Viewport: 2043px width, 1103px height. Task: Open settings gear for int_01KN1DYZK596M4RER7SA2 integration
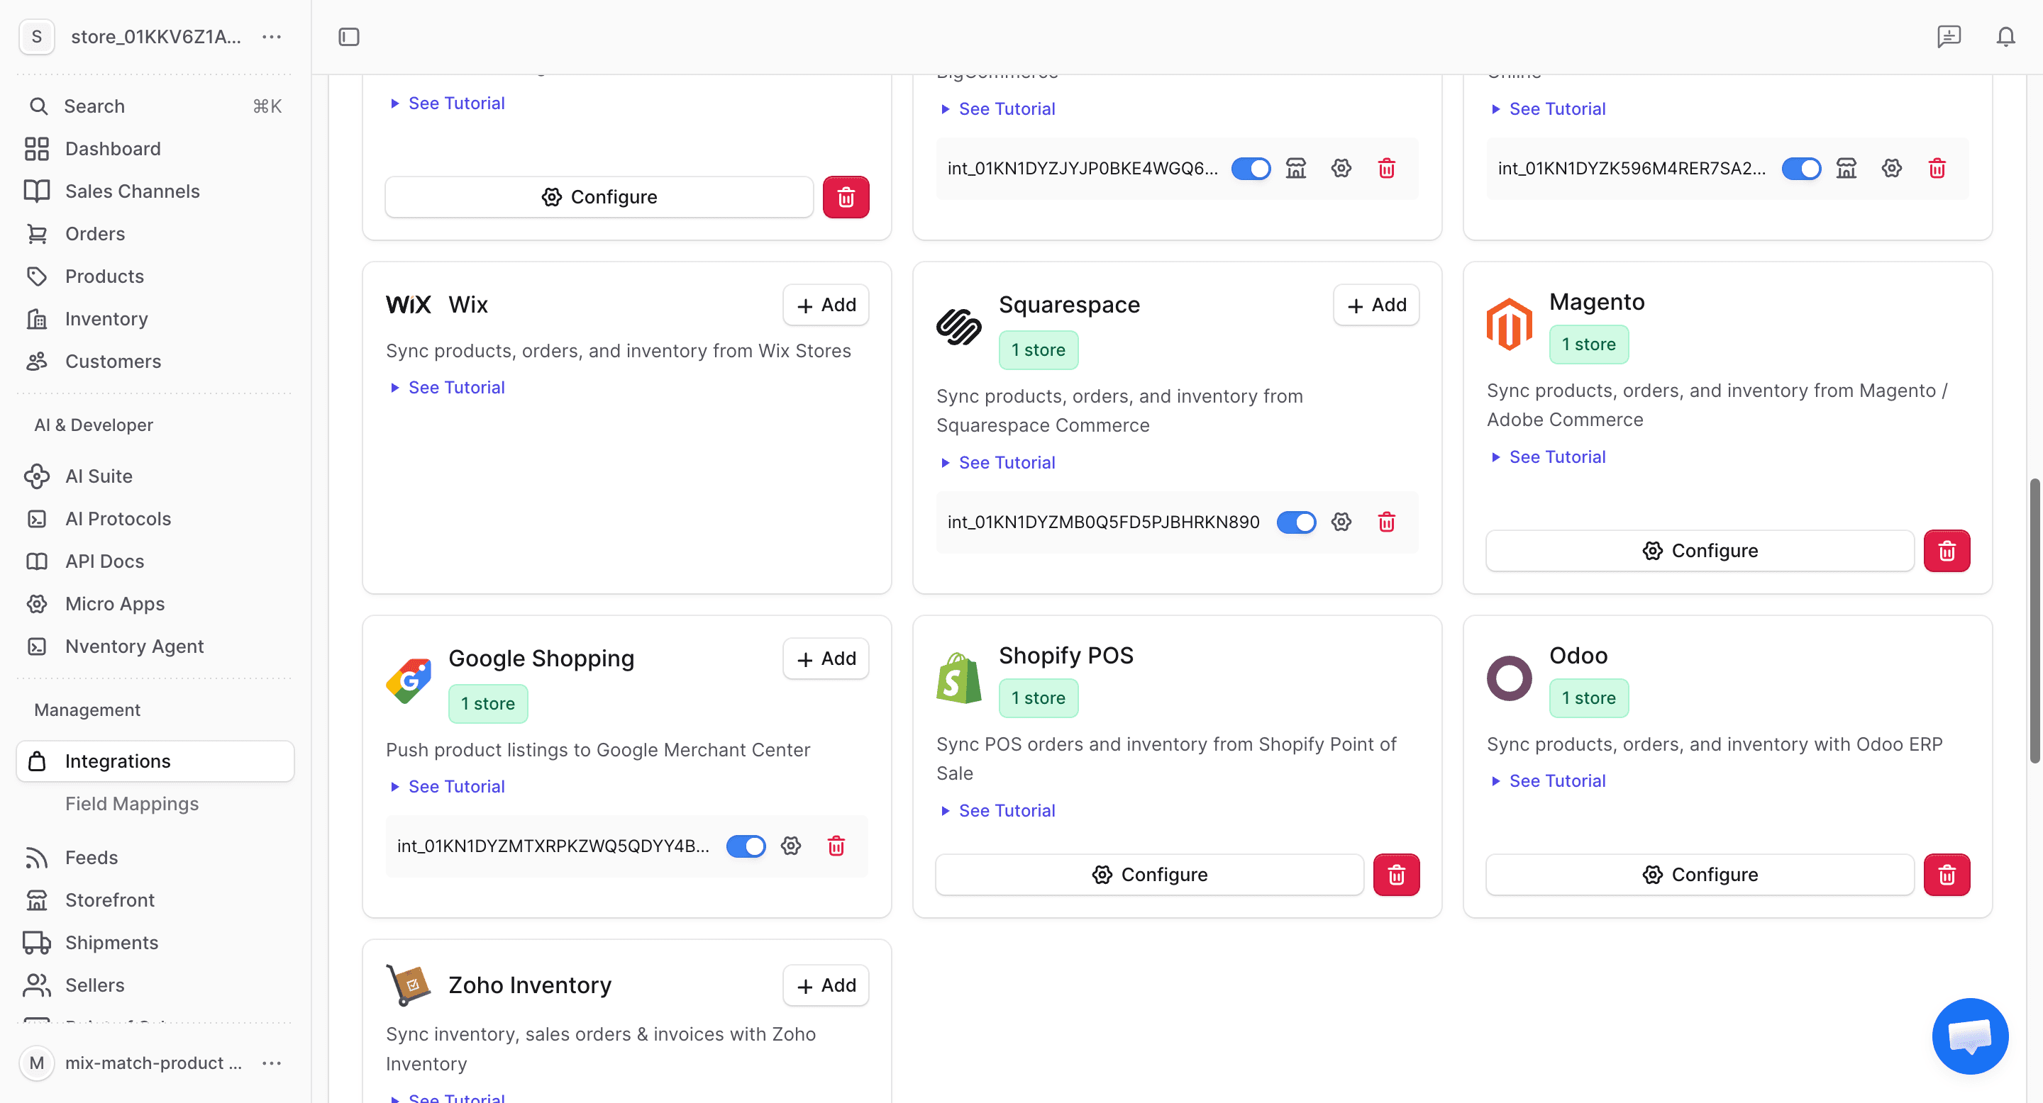[x=1891, y=168]
